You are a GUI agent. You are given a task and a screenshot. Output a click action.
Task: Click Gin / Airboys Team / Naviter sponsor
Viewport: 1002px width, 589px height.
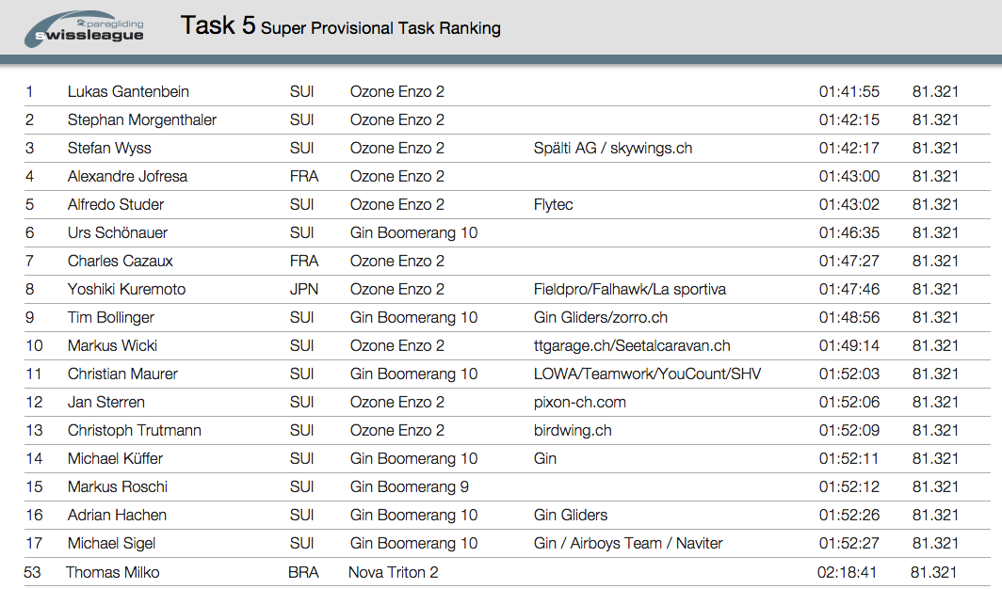click(628, 544)
